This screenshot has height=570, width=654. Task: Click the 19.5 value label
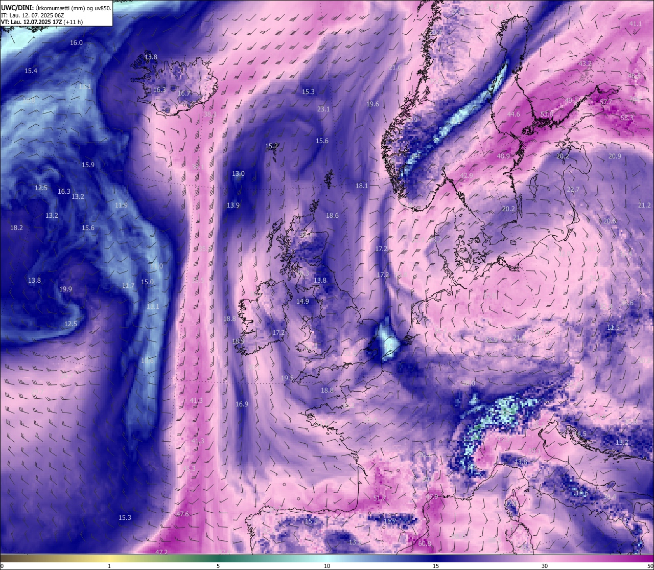point(287,378)
